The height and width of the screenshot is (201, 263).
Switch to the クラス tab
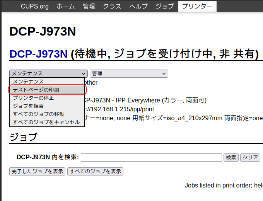(x=112, y=6)
